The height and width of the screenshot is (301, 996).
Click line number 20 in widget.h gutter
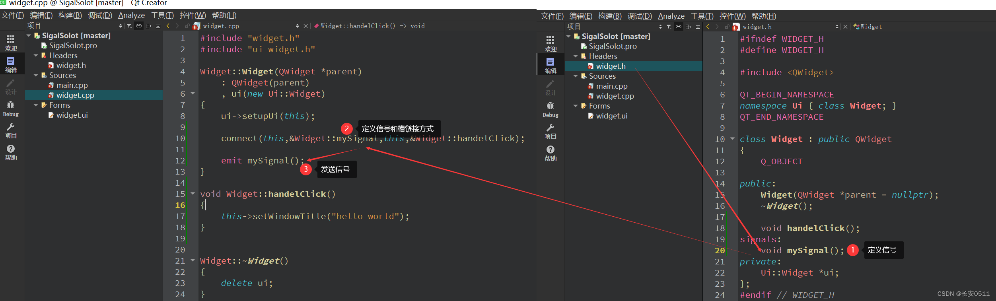720,250
